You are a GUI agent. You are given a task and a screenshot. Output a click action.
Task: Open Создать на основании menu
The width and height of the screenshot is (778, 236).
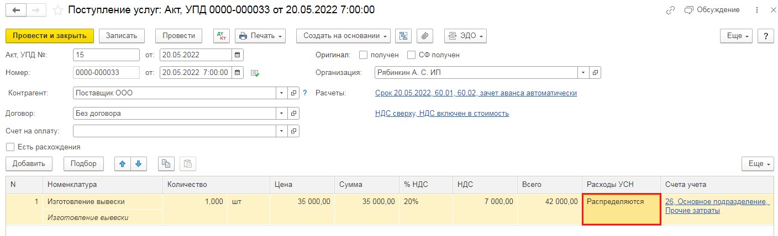click(x=343, y=36)
